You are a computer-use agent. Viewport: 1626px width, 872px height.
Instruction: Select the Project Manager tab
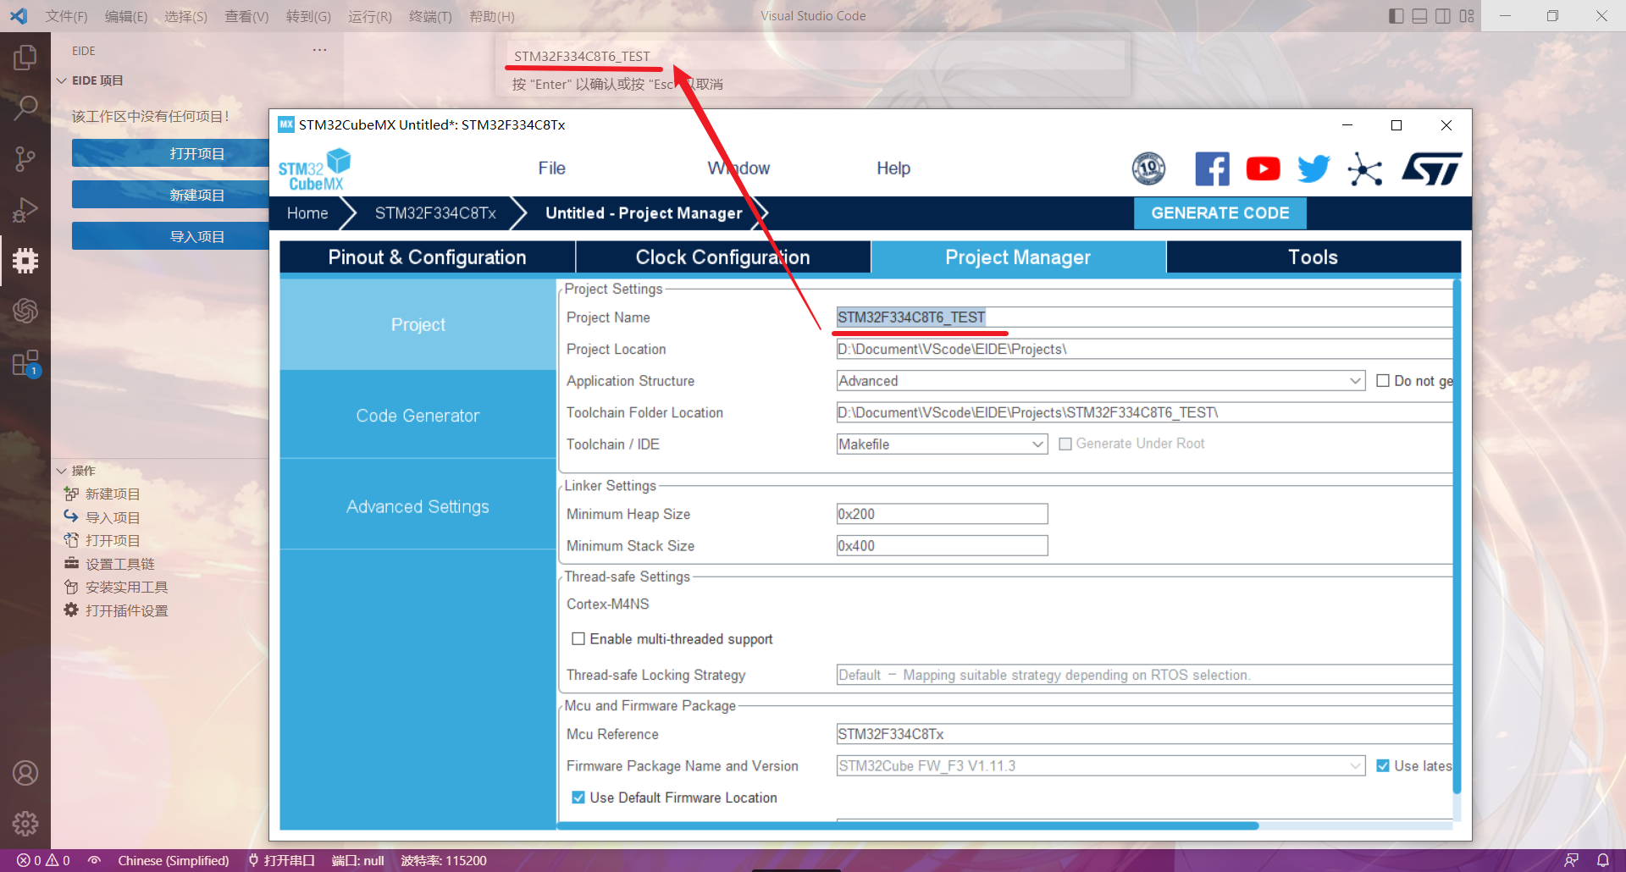click(1018, 257)
